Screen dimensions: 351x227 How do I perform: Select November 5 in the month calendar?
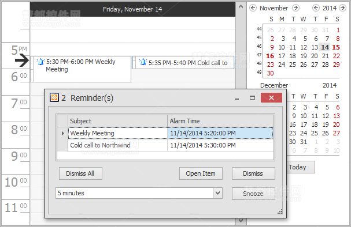pos(305,39)
